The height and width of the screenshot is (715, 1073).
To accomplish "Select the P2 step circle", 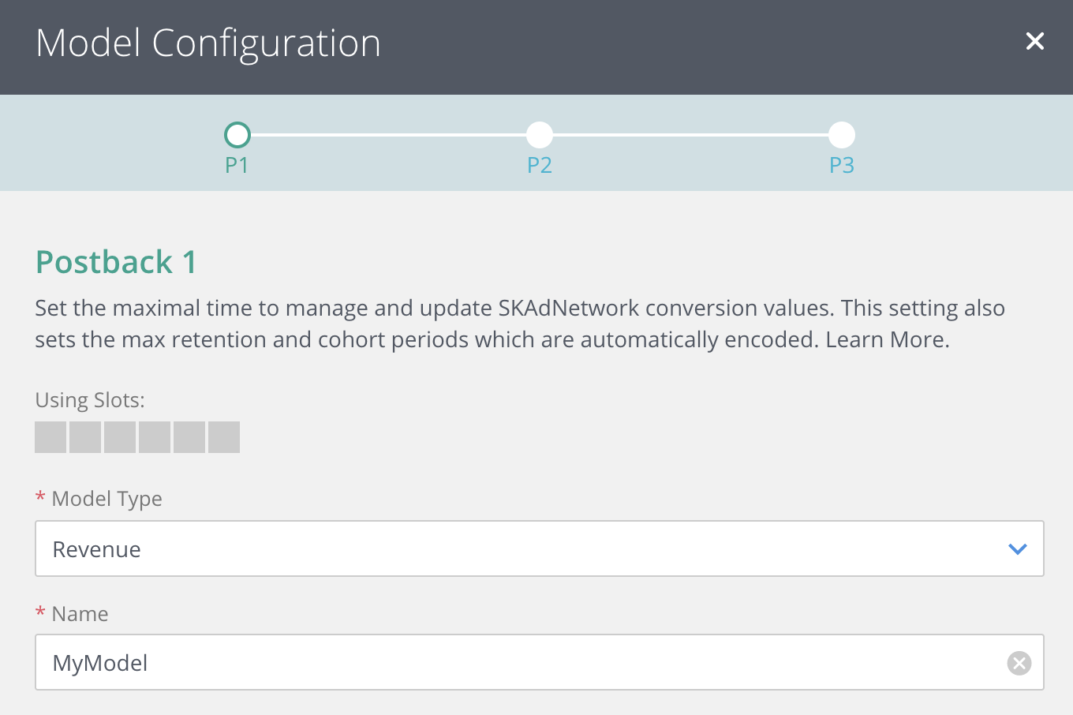I will point(540,134).
